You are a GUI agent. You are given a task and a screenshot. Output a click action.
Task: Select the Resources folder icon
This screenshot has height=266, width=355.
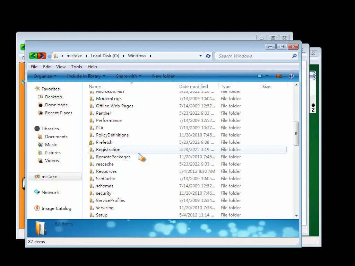(92, 171)
